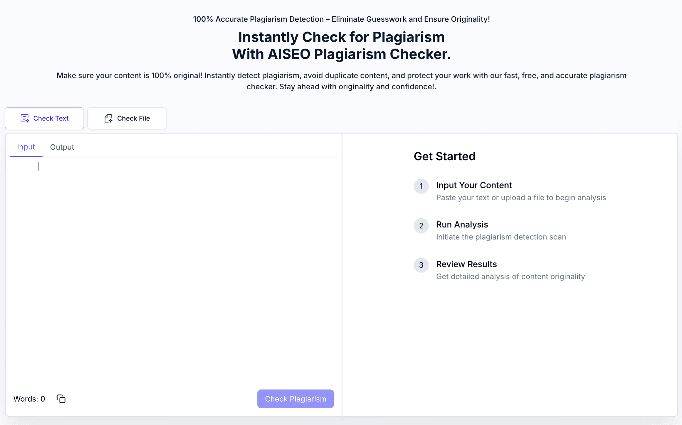682x425 pixels.
Task: Click the document icon in Check Text button
Action: [x=25, y=118]
